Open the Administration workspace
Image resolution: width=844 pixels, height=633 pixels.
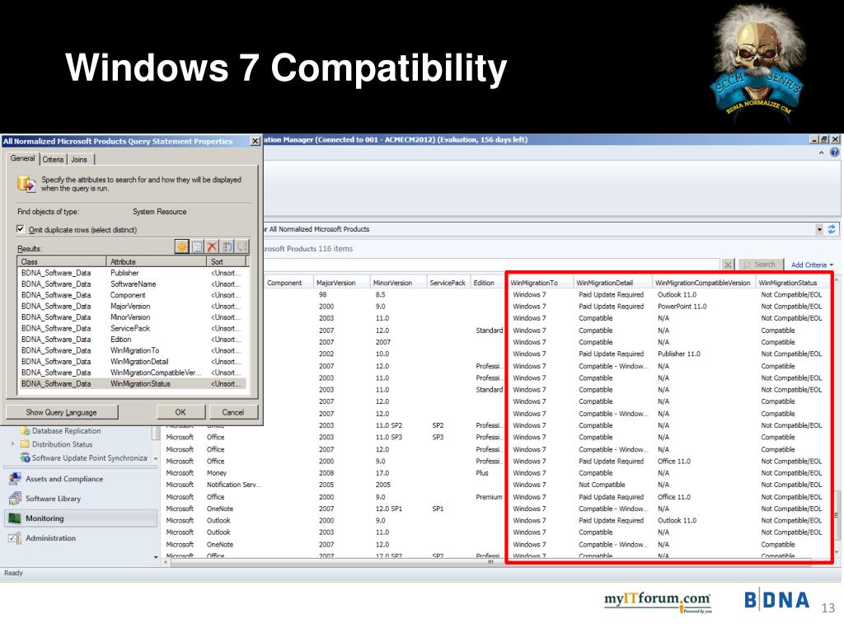(81, 537)
